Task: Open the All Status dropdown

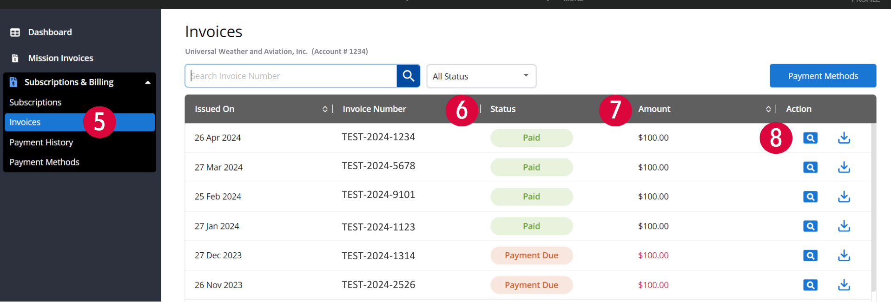Action: click(x=481, y=76)
